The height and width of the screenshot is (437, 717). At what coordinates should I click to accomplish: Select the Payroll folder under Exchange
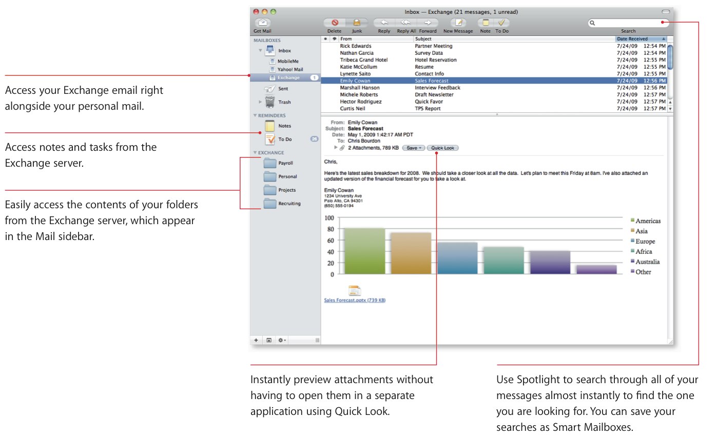[285, 163]
